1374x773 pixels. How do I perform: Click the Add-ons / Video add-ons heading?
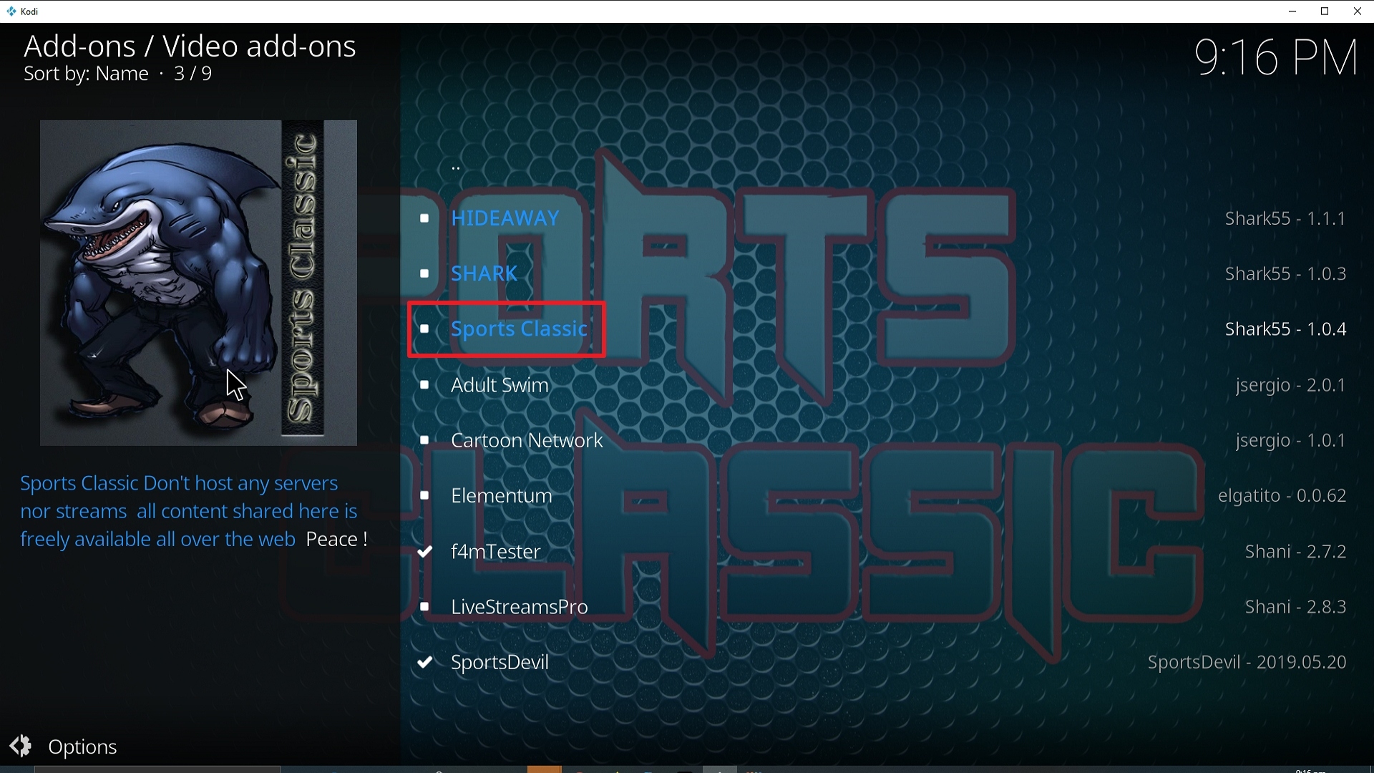coord(190,47)
